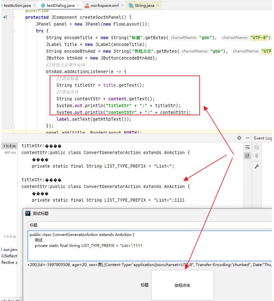Click inside the code content text area
This screenshot has height=301, width=274.
pyautogui.click(x=150, y=245)
